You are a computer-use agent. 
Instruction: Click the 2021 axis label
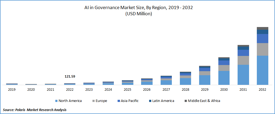tap(50, 90)
